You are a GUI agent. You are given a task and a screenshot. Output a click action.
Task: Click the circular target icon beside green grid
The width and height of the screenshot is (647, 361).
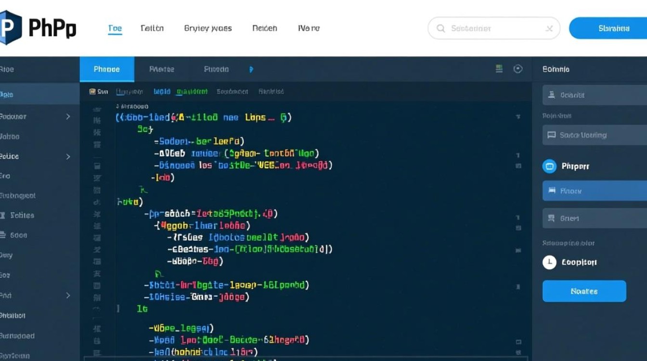518,69
